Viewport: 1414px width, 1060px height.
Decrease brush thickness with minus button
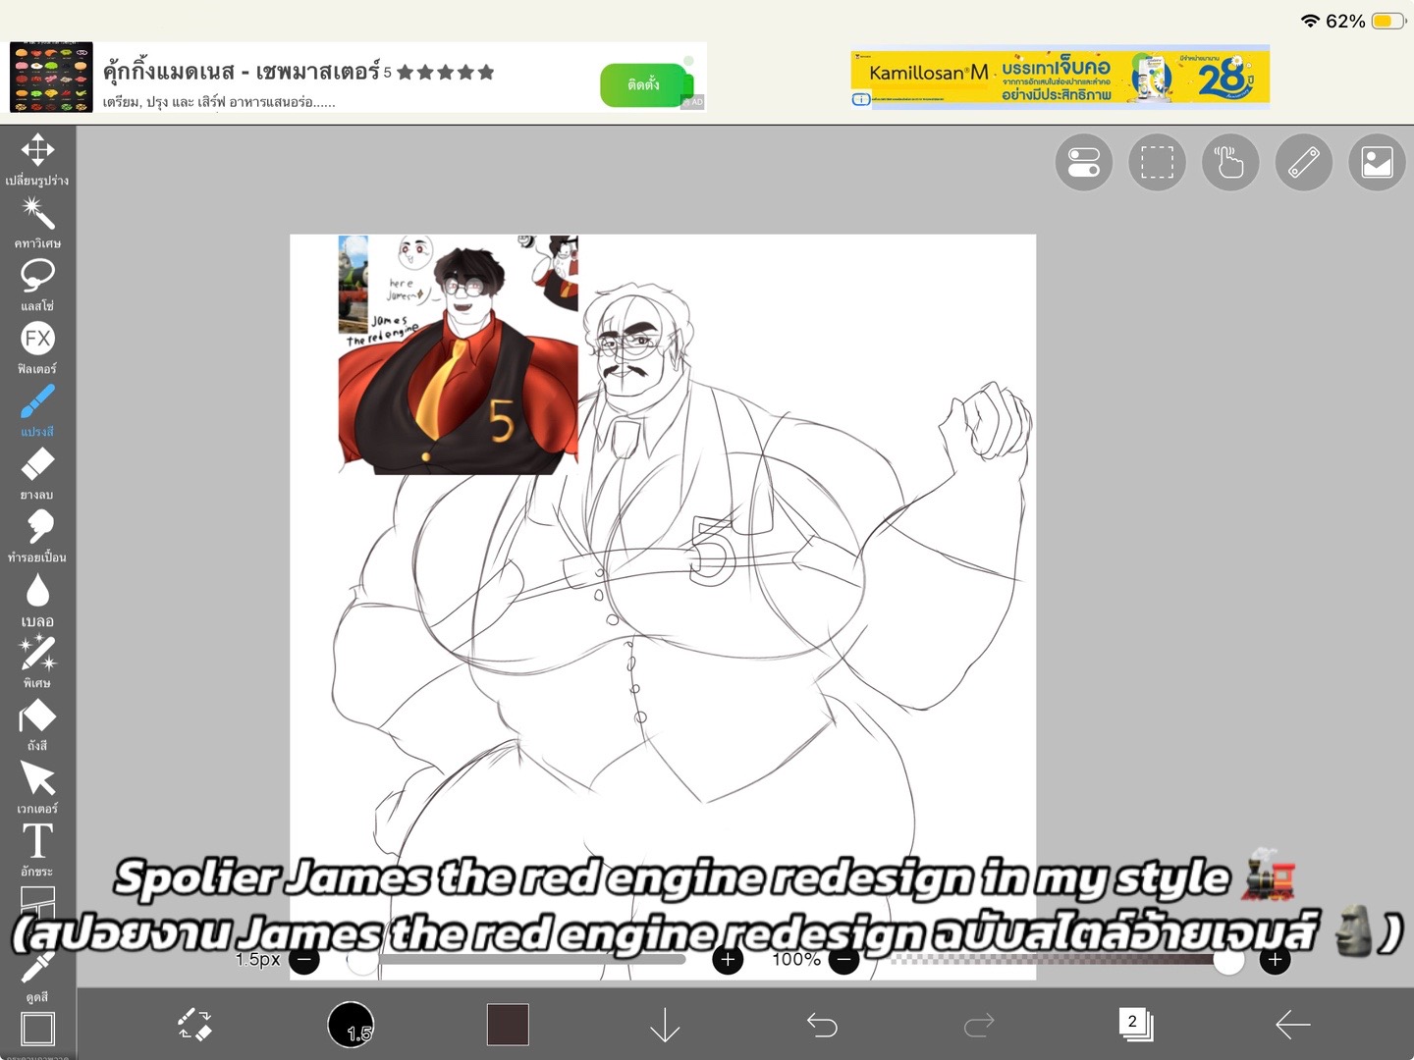(x=304, y=960)
